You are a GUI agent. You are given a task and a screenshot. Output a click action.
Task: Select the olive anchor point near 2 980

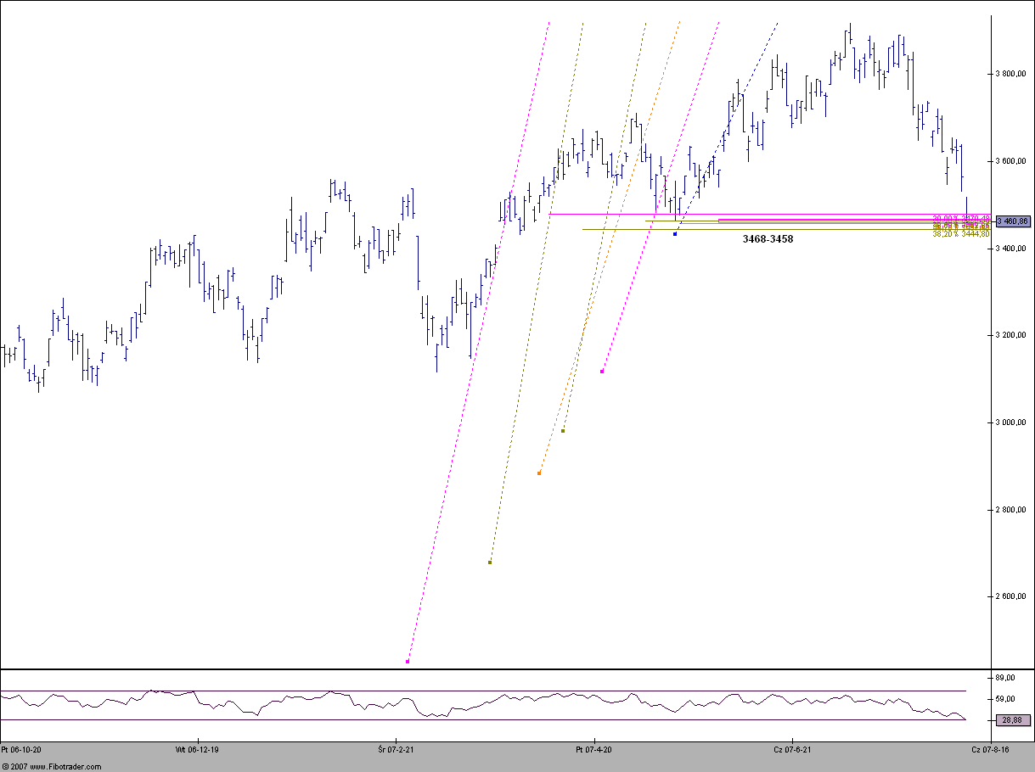(x=562, y=431)
